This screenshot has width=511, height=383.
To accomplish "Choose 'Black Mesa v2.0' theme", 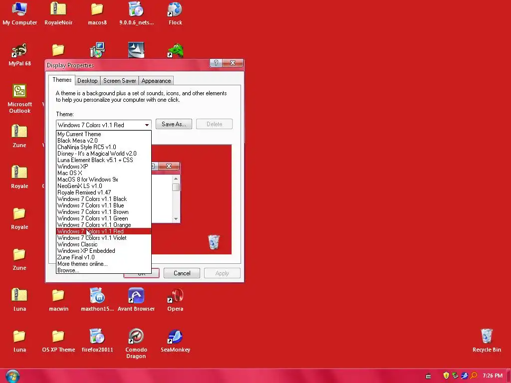I will point(104,141).
